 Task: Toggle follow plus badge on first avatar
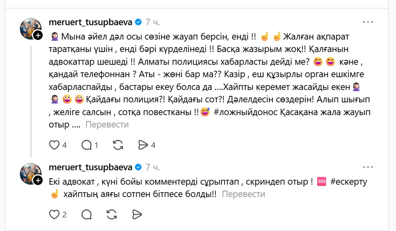38,35
